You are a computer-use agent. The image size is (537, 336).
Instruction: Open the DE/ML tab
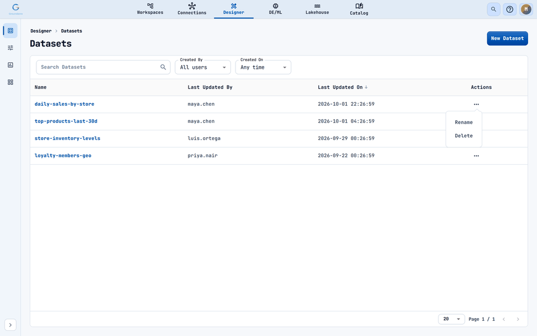tap(275, 9)
